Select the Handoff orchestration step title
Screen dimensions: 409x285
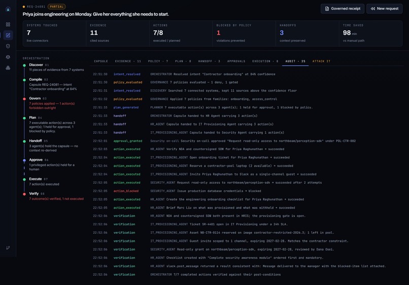coord(36,141)
